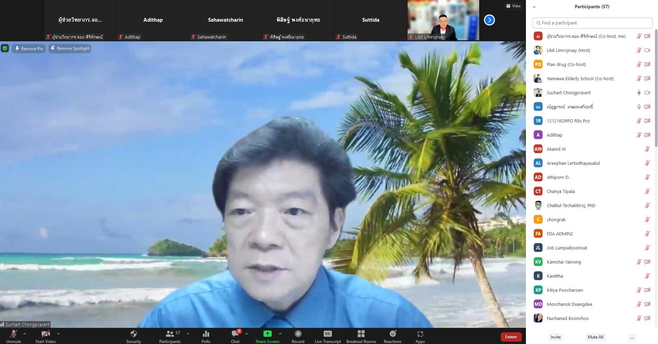Image resolution: width=658 pixels, height=344 pixels.
Task: Open the more options menu beside Mute All
Action: pyautogui.click(x=632, y=337)
